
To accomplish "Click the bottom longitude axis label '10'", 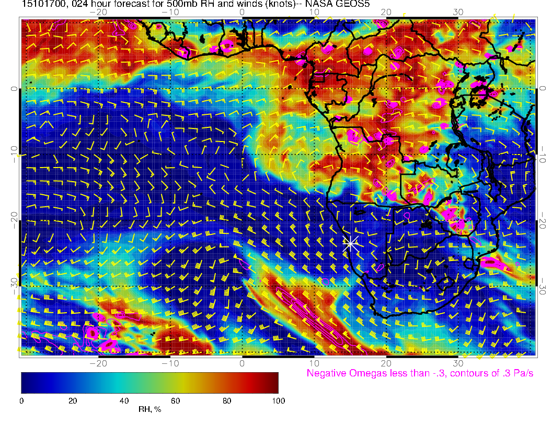I will 314,363.
